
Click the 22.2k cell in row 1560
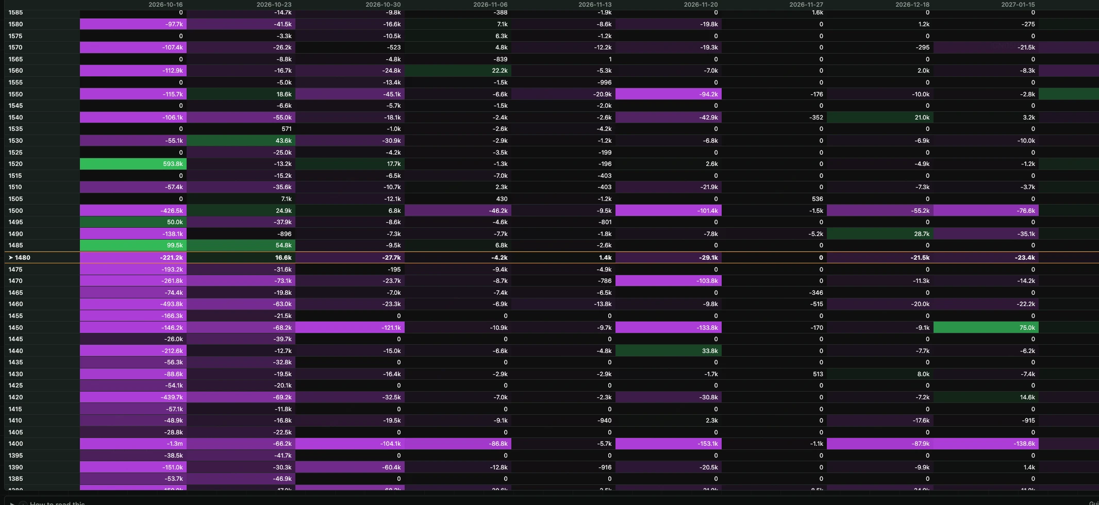(x=458, y=71)
